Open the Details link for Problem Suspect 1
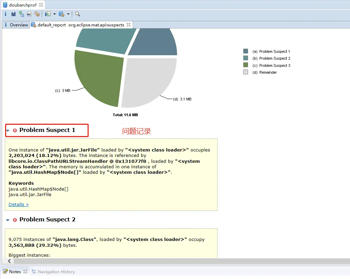The width and height of the screenshot is (350, 279). coord(18,204)
